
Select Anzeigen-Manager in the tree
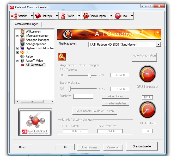click(x=37, y=40)
